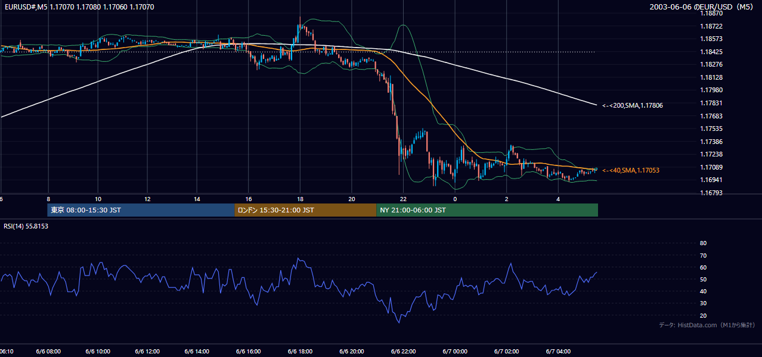The image size is (762, 357).
Task: Click the '6/6 16:00' bottom time label
Action: click(249, 352)
